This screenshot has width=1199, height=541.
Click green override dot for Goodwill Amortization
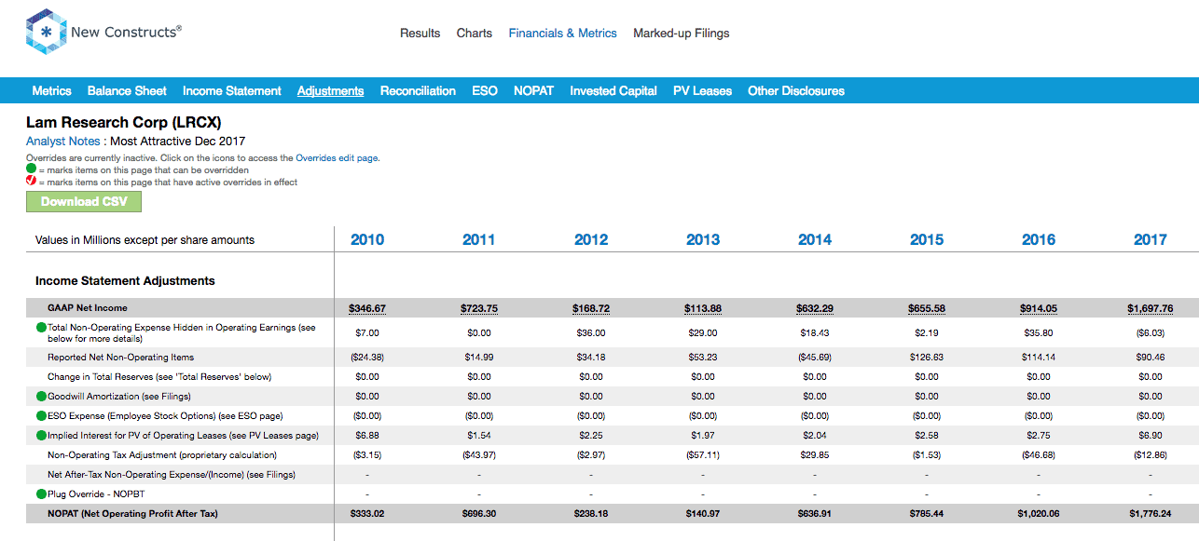click(x=41, y=396)
